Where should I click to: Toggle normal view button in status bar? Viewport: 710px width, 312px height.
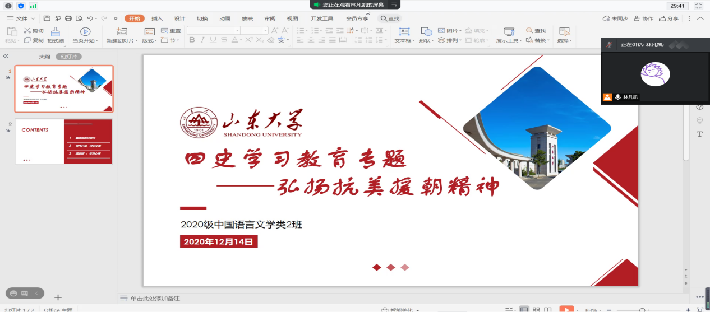524,309
